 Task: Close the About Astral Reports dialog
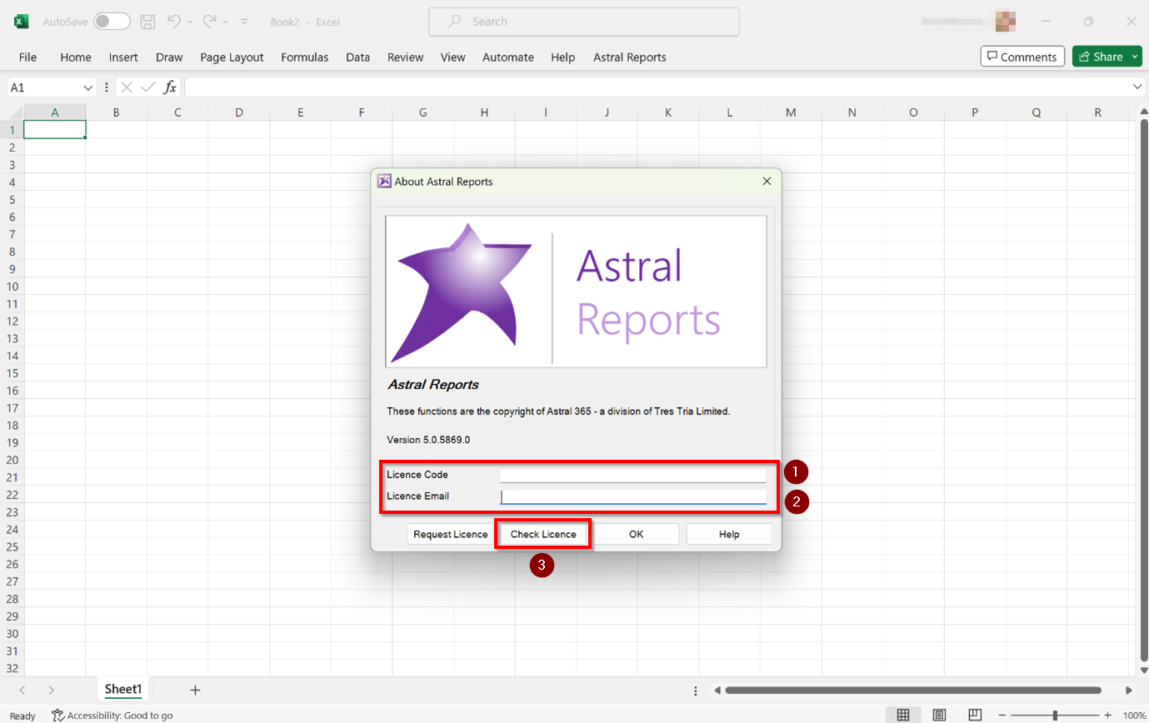(x=767, y=181)
